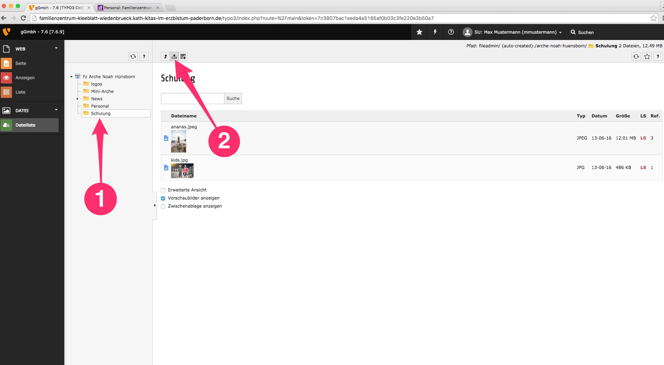Click the kids.jpg thumbnail image

click(x=182, y=171)
